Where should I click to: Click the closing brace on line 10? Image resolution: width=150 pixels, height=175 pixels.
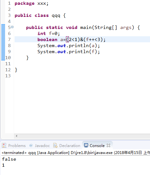(27, 58)
